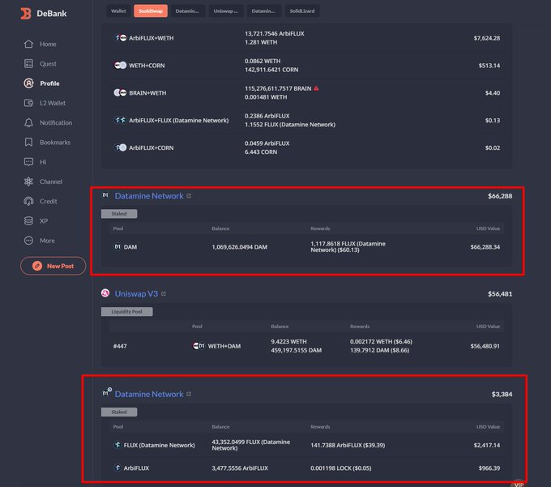
Task: Click the 141.7388 ArbiFLUX ($39.39) reward
Action: 348,445
